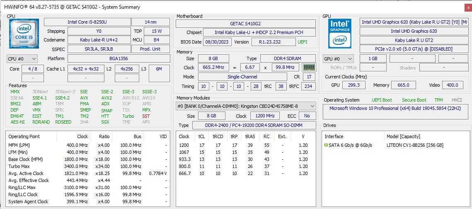Click the SGX feature label
The width and height of the screenshot is (472, 209).
point(105,122)
